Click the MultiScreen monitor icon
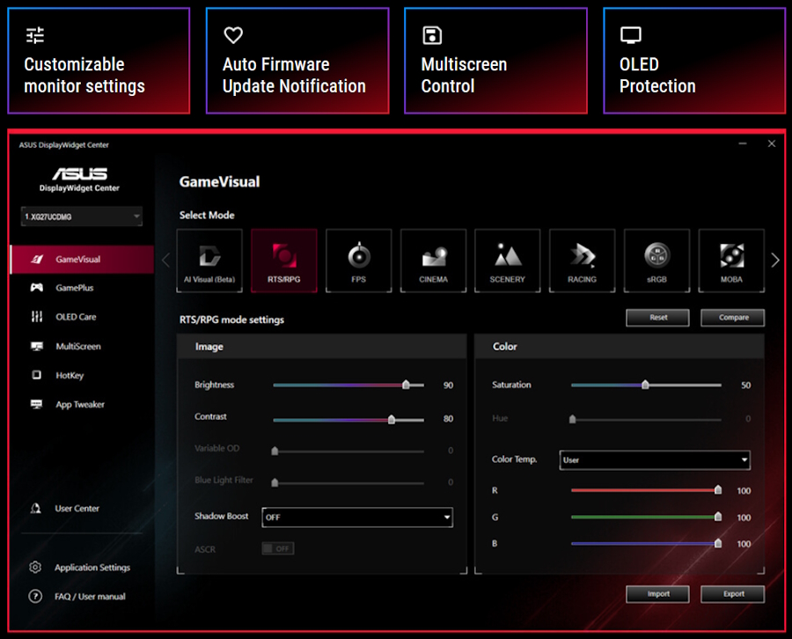Screen dimensions: 792x639 36,346
